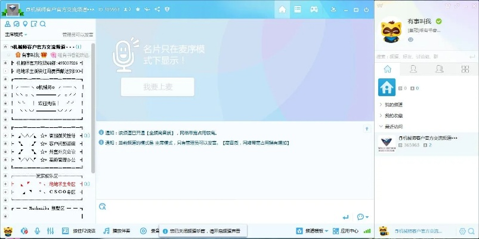Screen dimensions: 479x239
Task: Open the 应用中心 app center
Action: pos(345,231)
